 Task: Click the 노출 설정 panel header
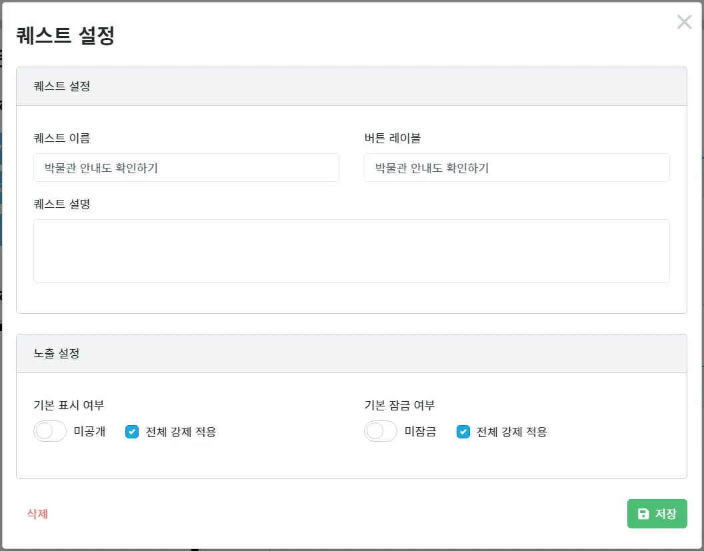coord(351,354)
